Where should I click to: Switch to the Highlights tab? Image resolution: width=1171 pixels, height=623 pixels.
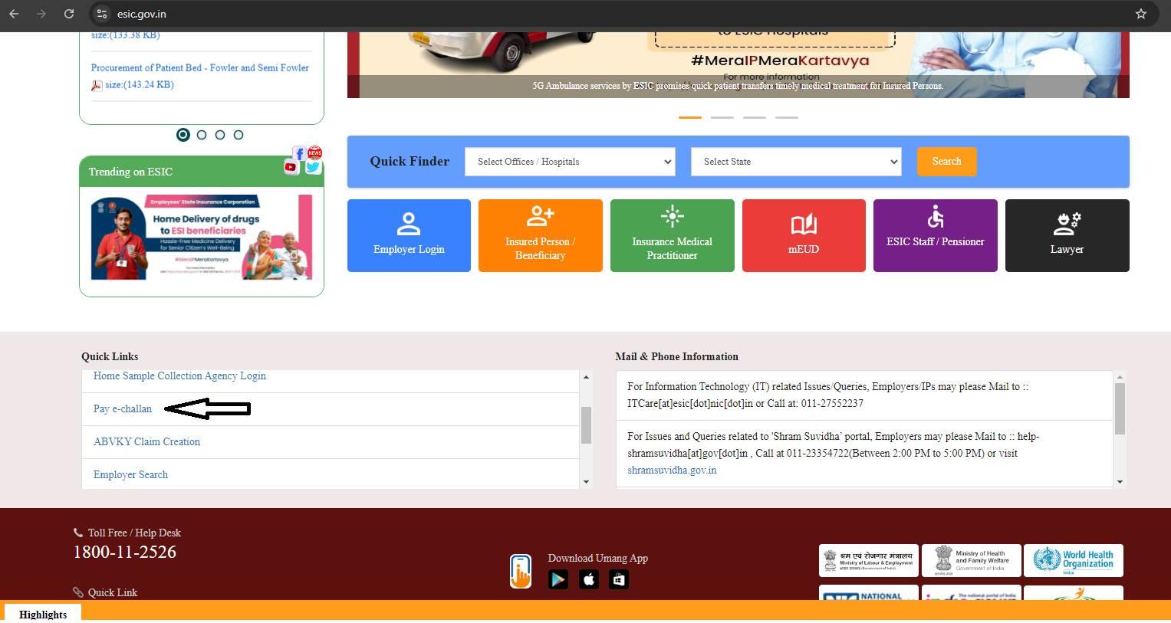coord(43,614)
